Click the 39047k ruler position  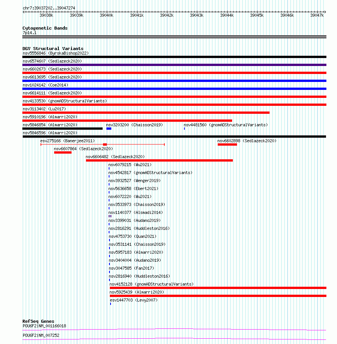317,15
